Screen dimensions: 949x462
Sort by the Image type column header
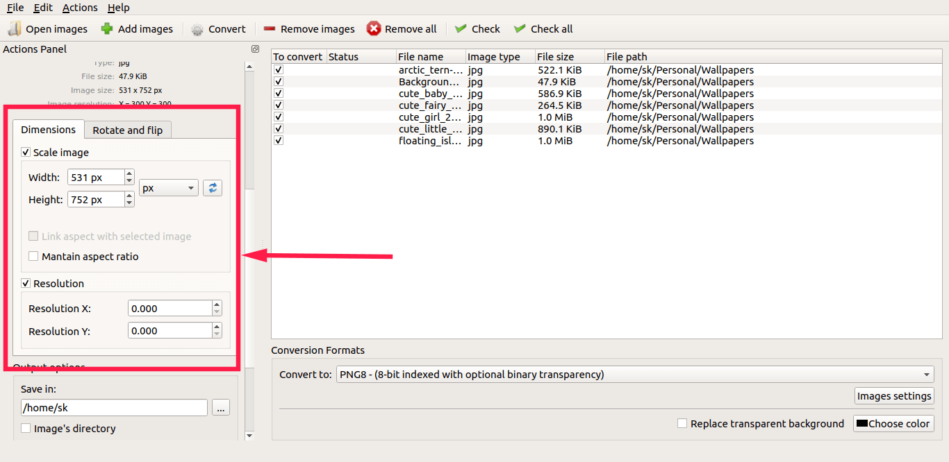pos(500,57)
